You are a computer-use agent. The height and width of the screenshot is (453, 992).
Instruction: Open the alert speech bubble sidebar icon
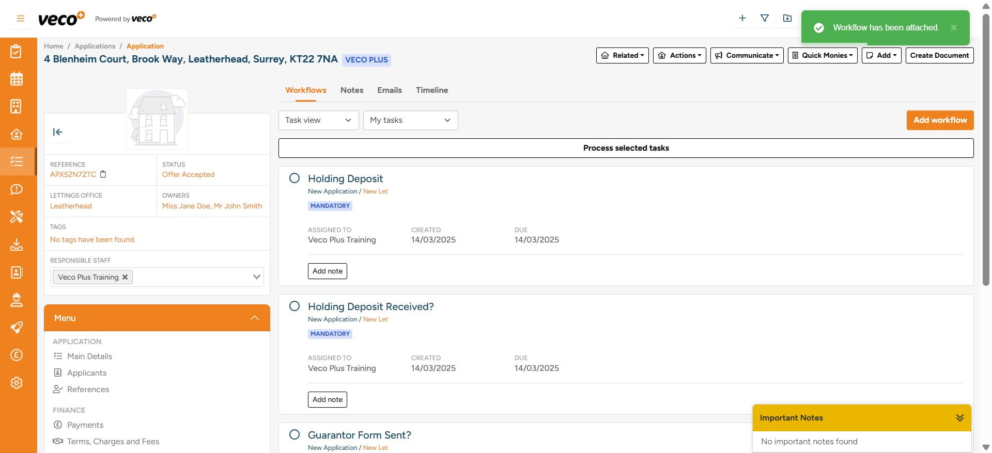tap(17, 189)
